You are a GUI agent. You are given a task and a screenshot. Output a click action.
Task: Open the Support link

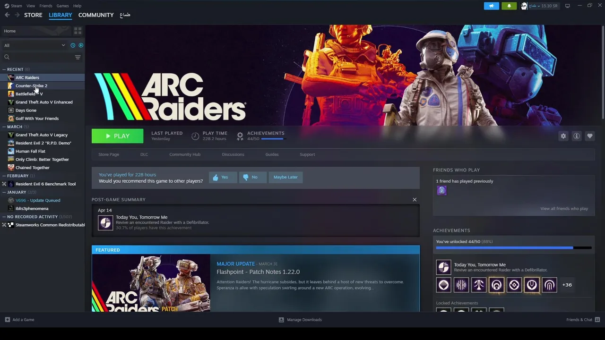[x=307, y=154]
